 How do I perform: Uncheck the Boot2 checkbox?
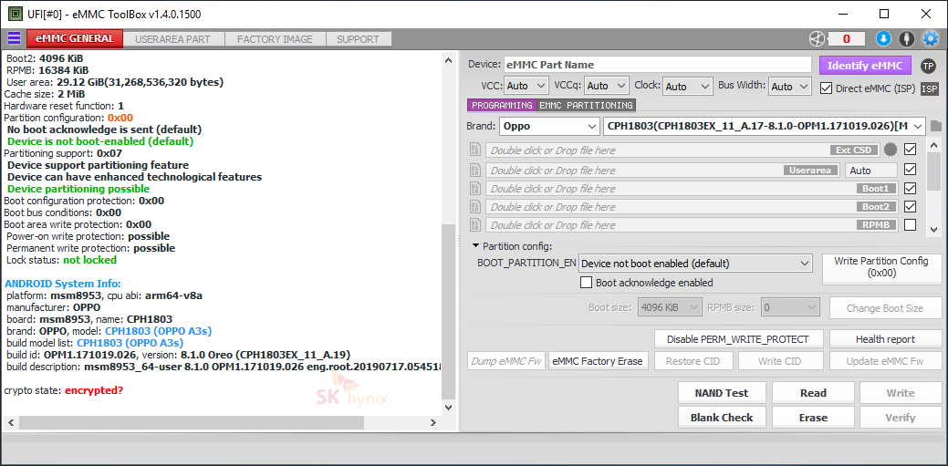910,206
